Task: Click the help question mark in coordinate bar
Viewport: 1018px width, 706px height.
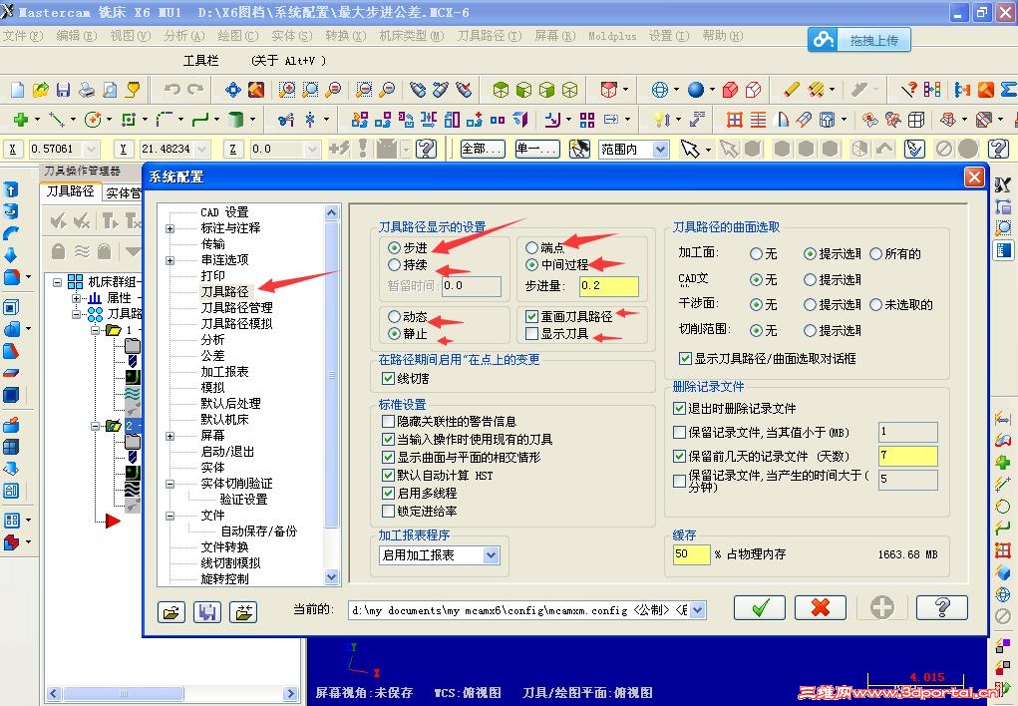Action: point(426,149)
